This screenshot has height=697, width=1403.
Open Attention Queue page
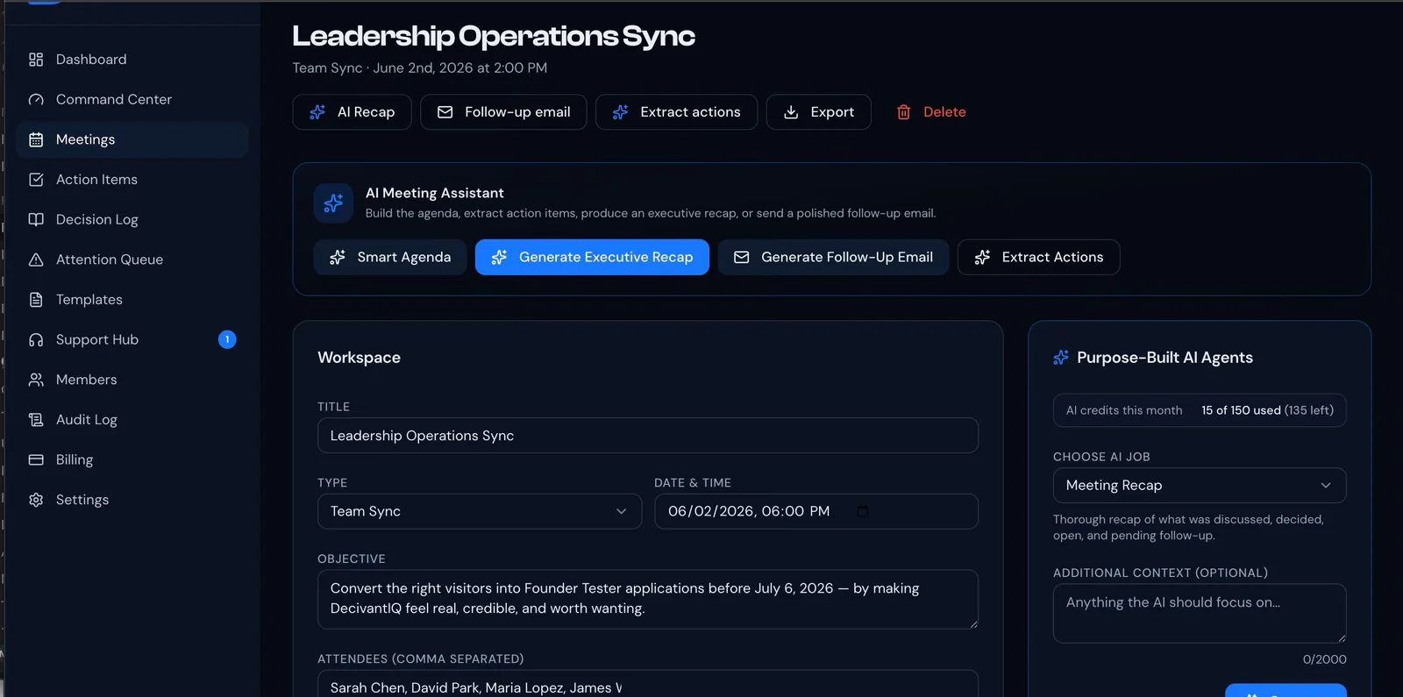pyautogui.click(x=132, y=260)
